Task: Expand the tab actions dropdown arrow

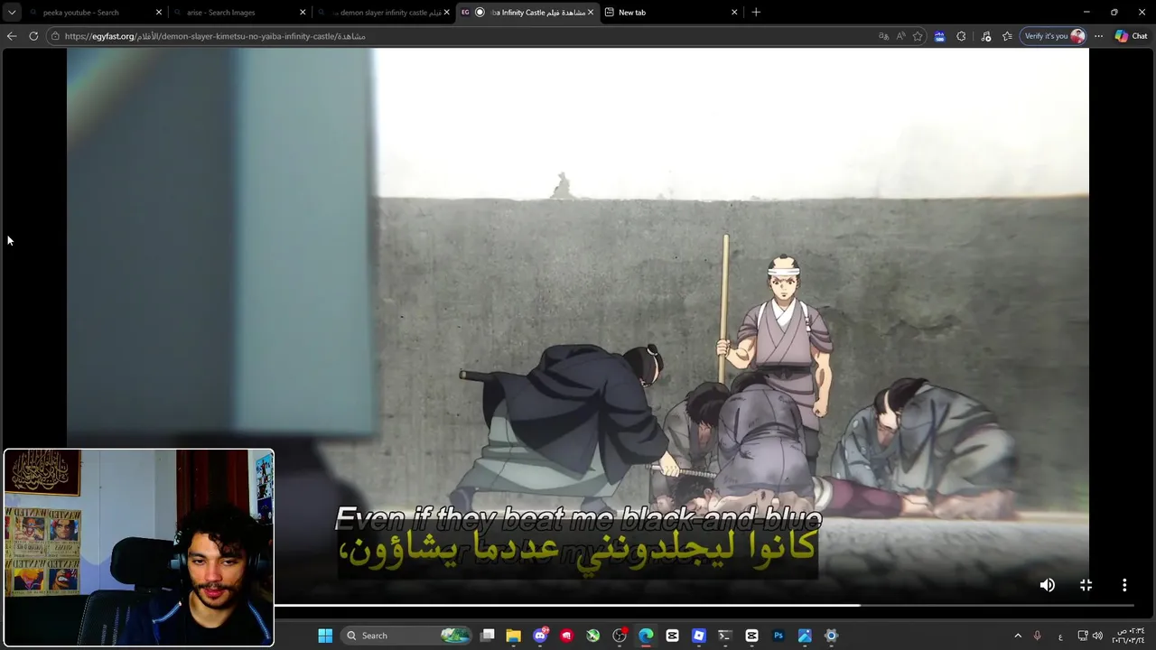Action: tap(12, 13)
